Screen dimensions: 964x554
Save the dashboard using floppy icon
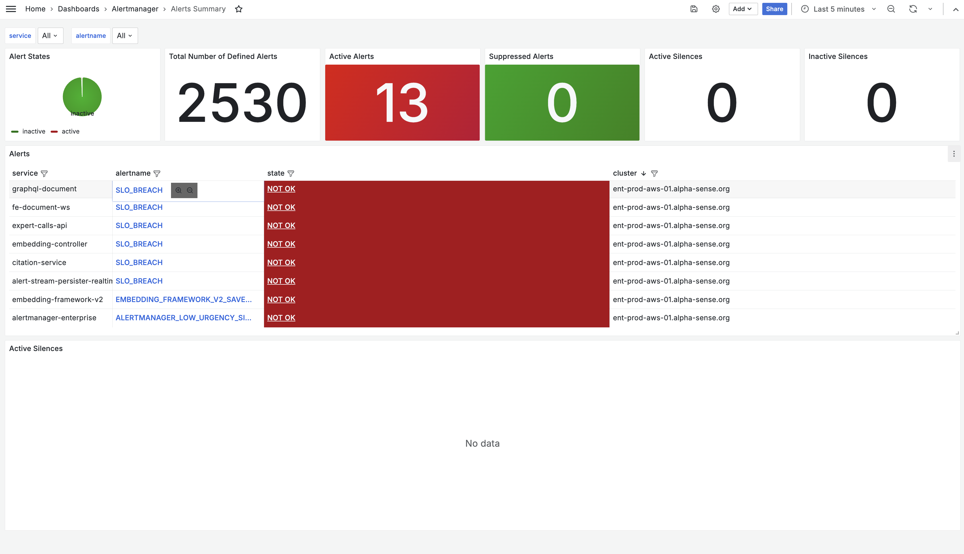pos(694,9)
